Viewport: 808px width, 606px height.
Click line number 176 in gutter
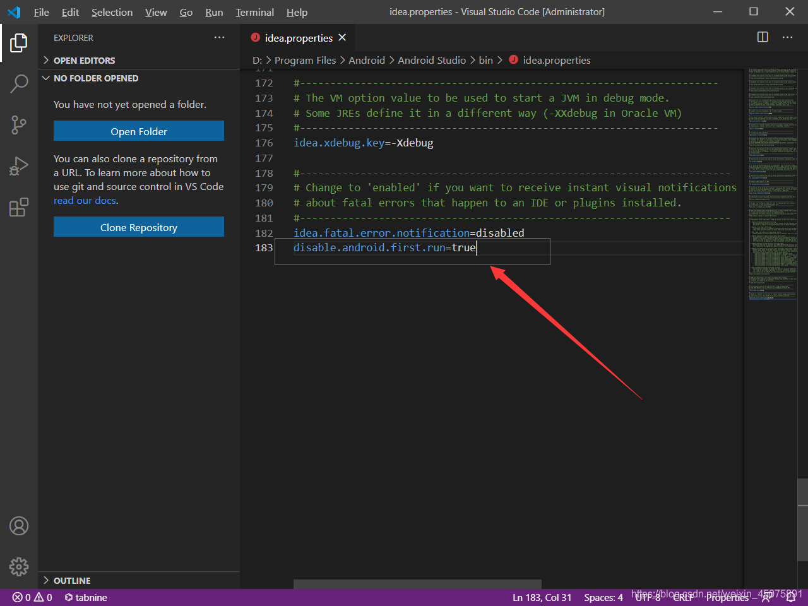tap(264, 143)
